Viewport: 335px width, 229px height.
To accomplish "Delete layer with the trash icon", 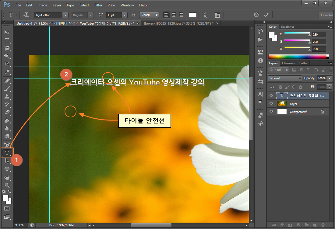I will pyautogui.click(x=323, y=225).
